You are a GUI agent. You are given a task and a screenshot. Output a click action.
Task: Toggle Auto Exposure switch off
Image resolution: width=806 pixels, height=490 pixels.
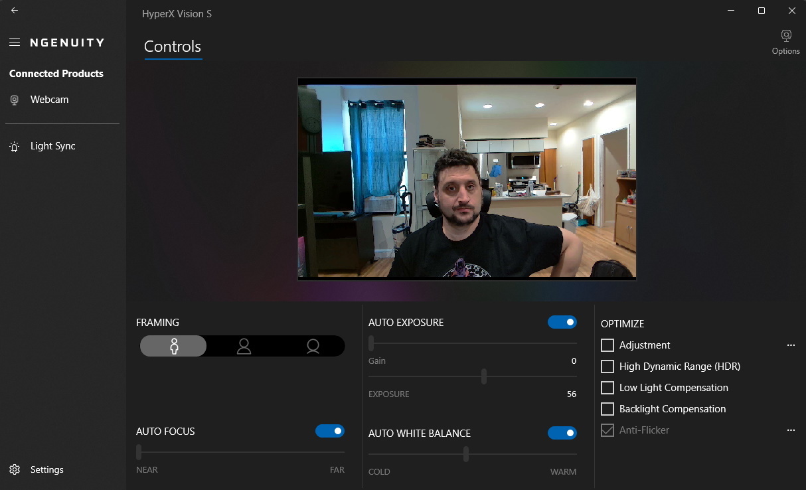562,322
